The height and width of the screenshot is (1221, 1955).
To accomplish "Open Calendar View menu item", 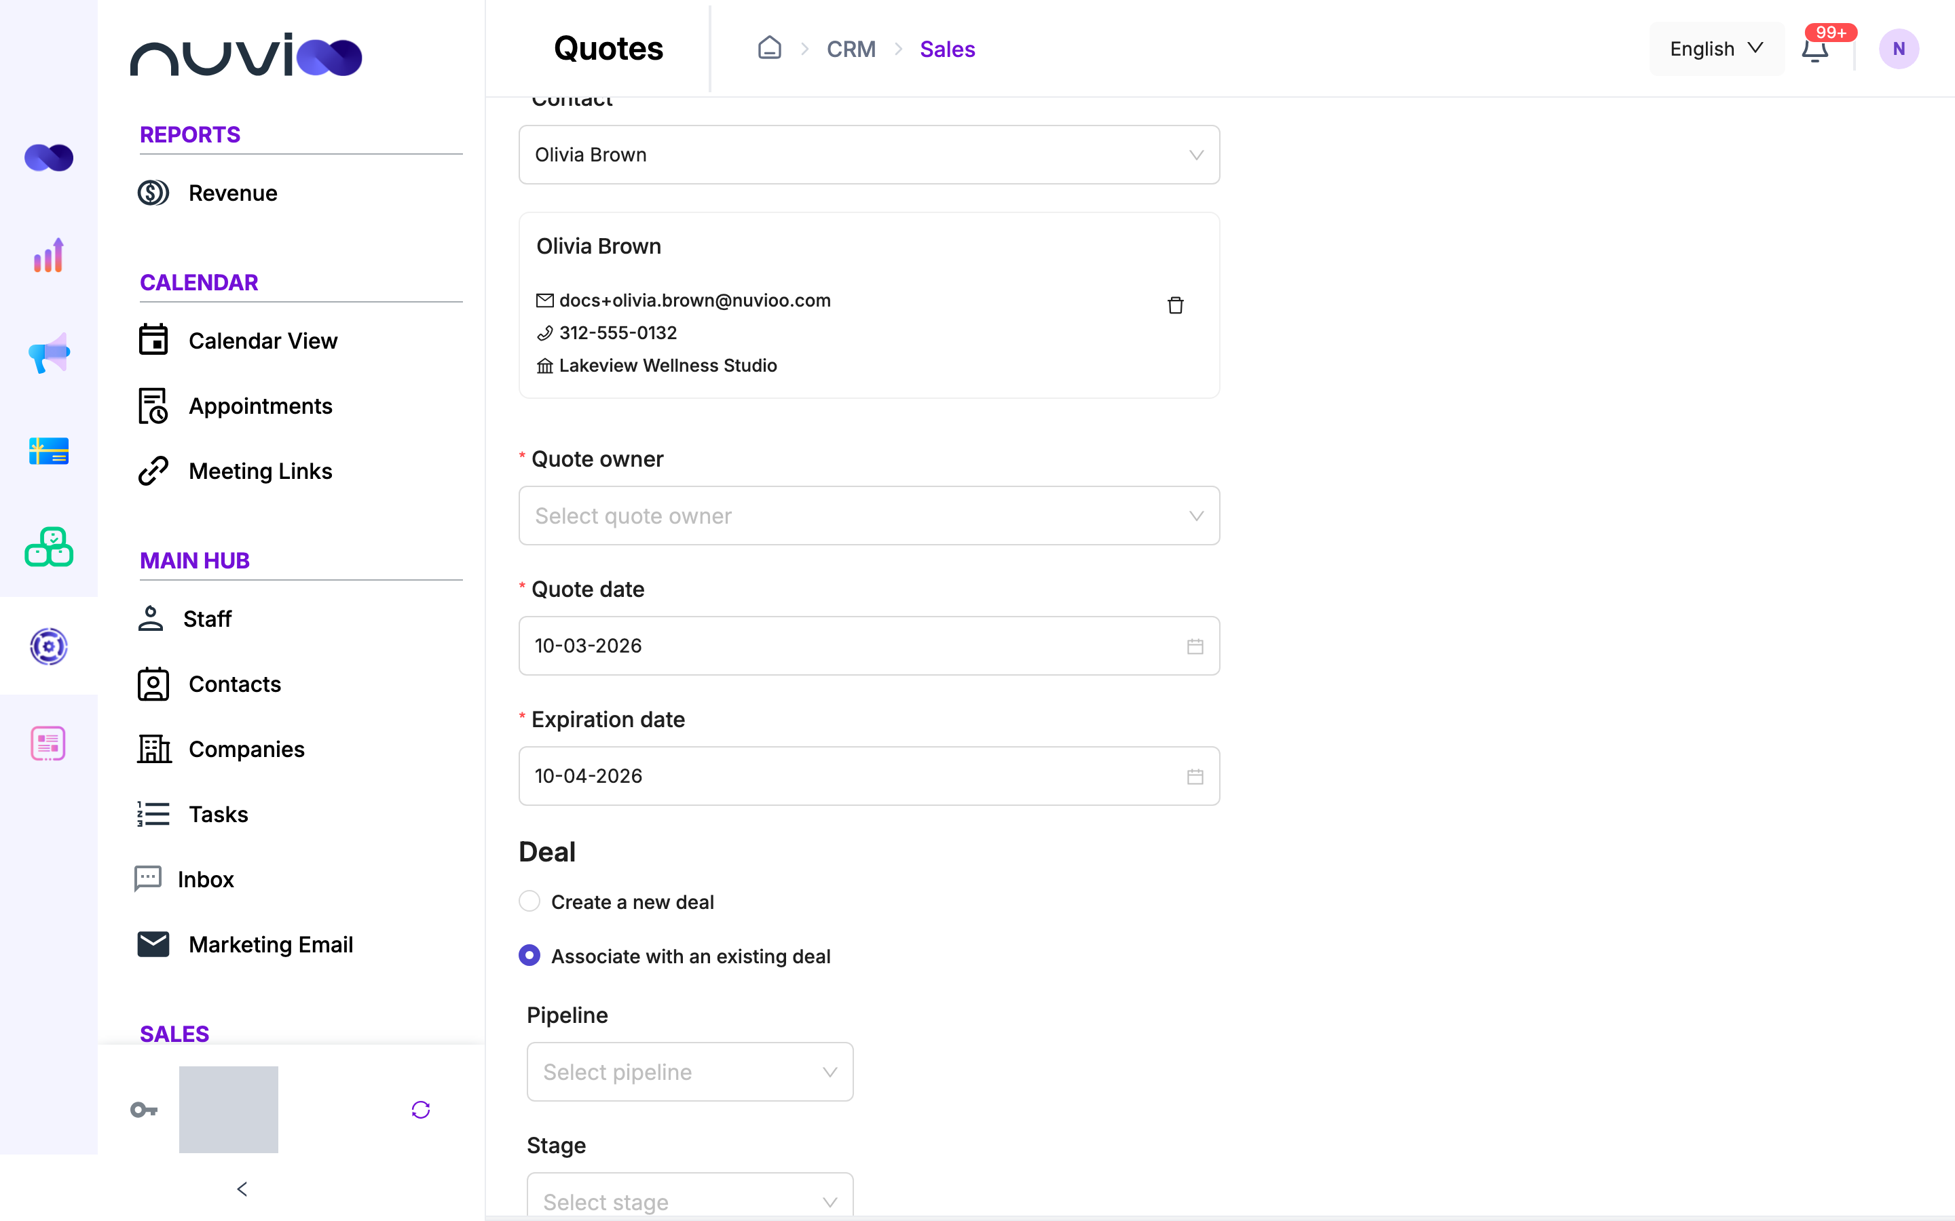I will pos(238,341).
